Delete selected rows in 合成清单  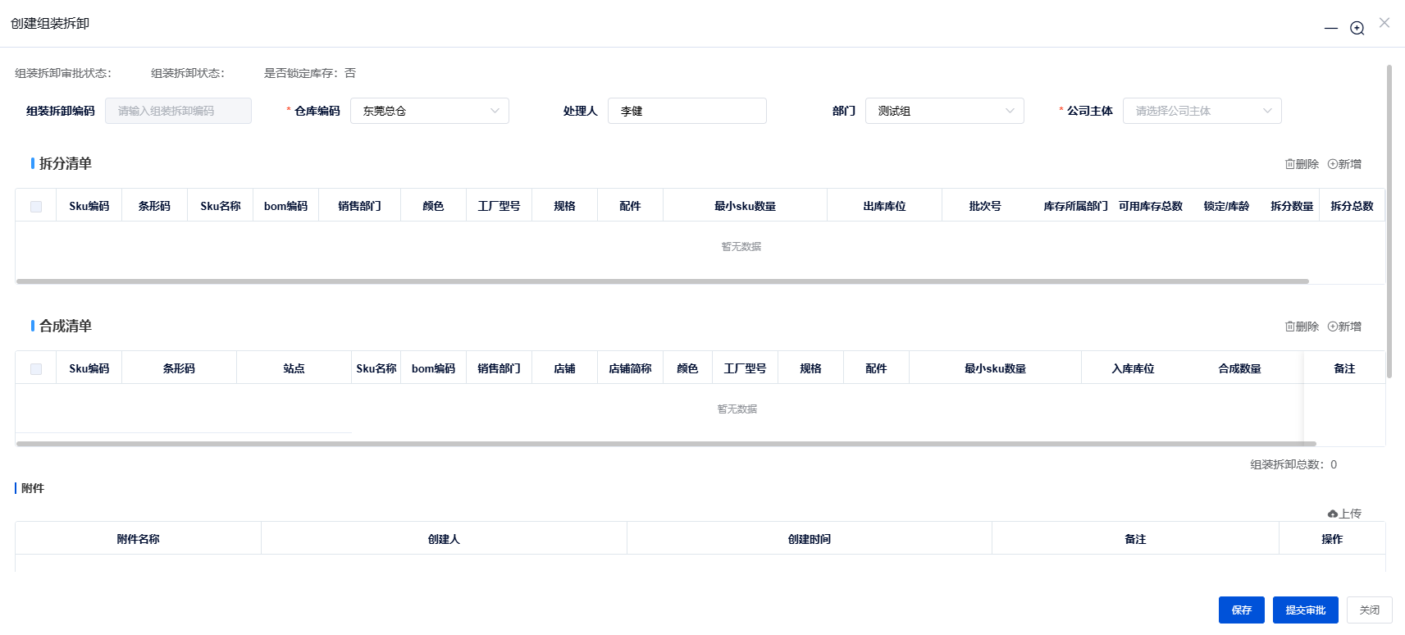[x=1302, y=327]
